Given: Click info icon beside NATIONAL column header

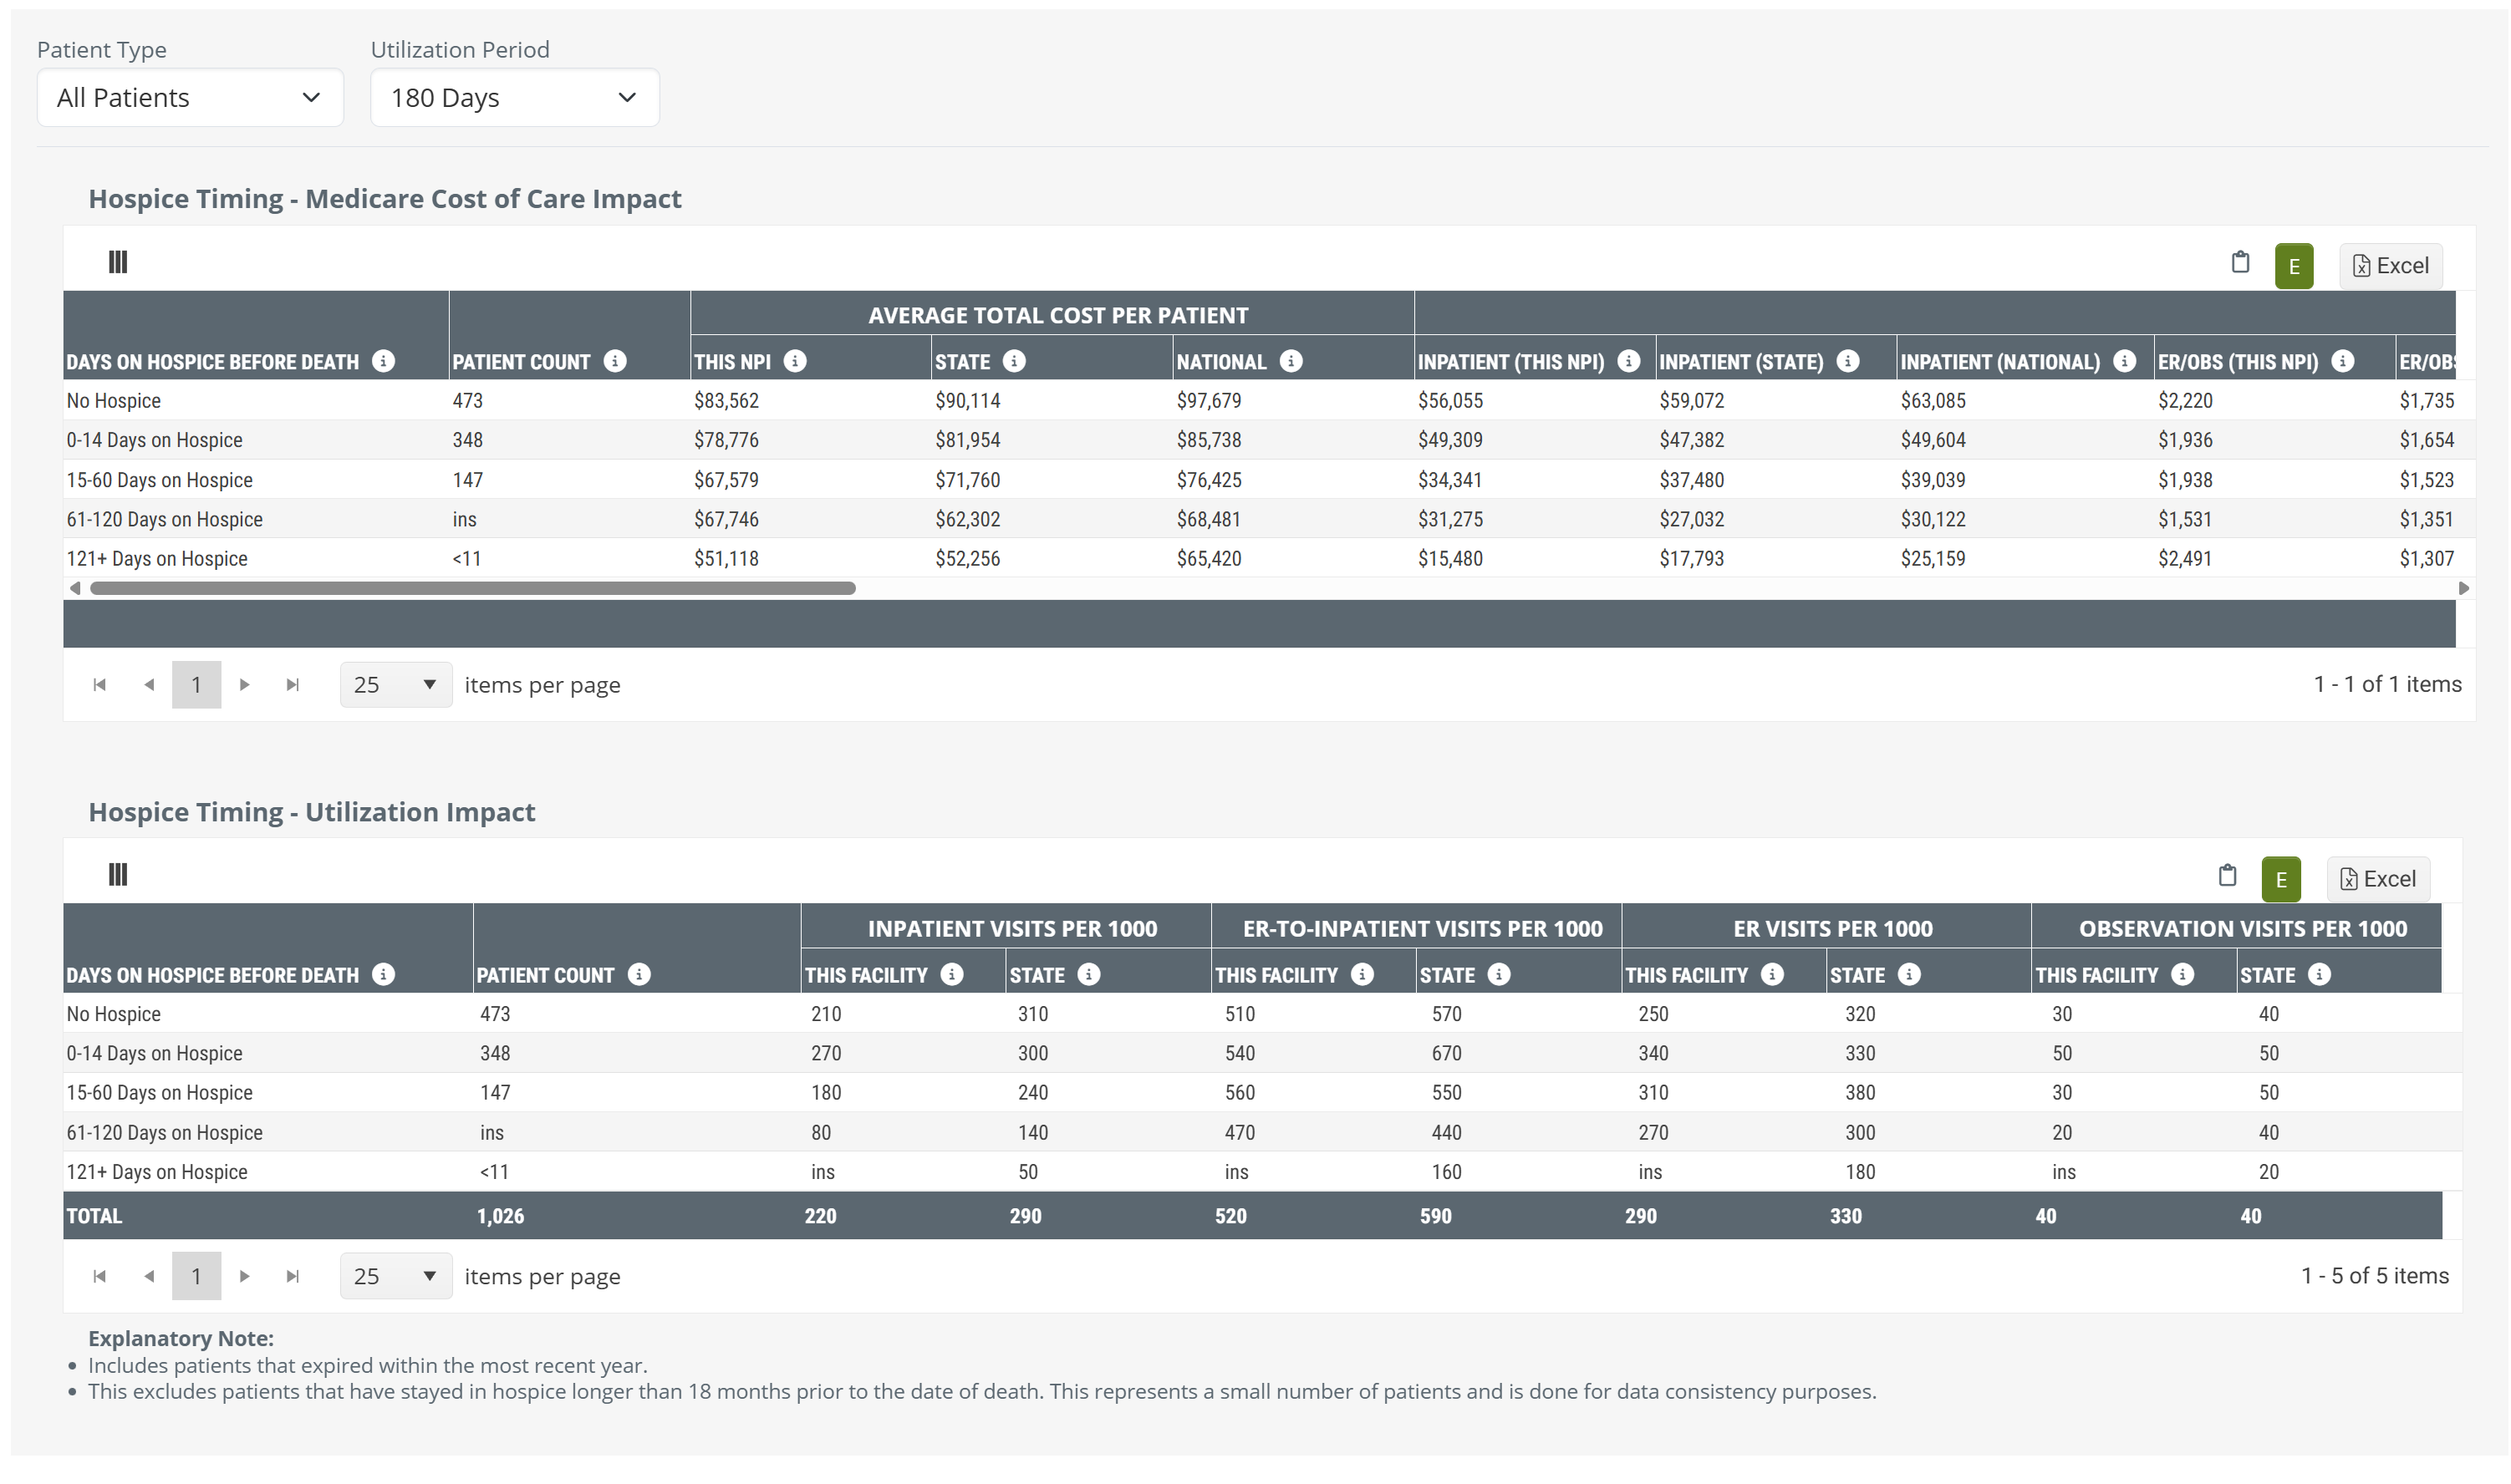Looking at the screenshot, I should click(x=1291, y=361).
